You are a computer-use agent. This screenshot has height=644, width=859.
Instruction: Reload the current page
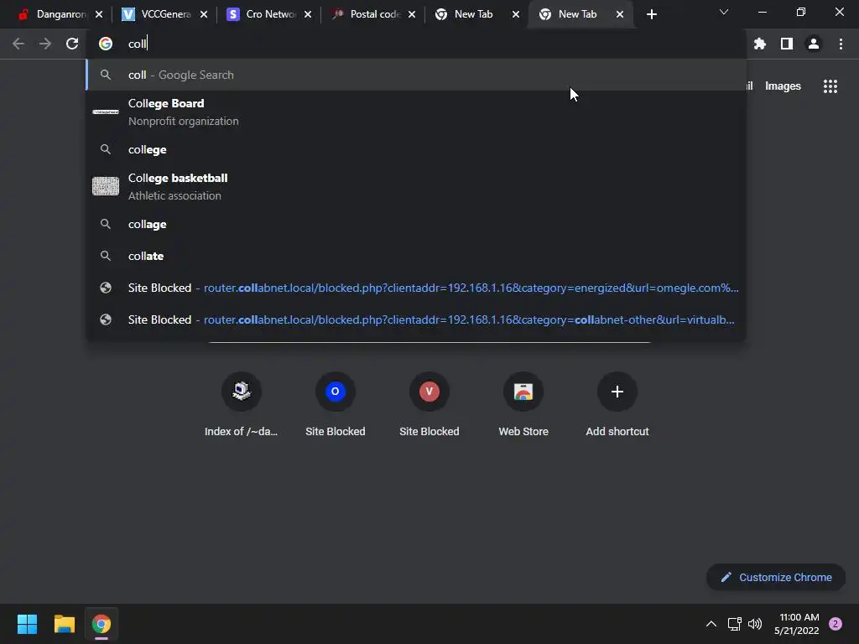pyautogui.click(x=72, y=44)
